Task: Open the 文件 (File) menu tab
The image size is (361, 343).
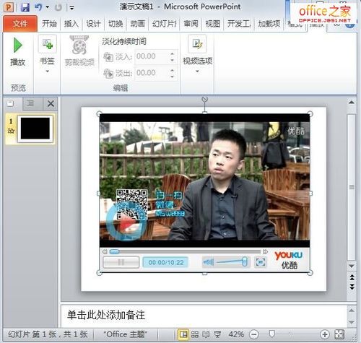Action: tap(20, 24)
